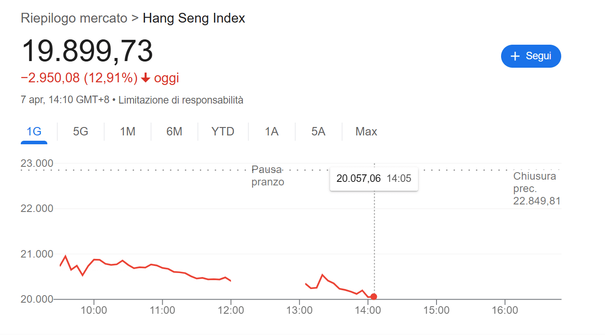Click the Hang Seng Index title
The height and width of the screenshot is (335, 605).
194,19
